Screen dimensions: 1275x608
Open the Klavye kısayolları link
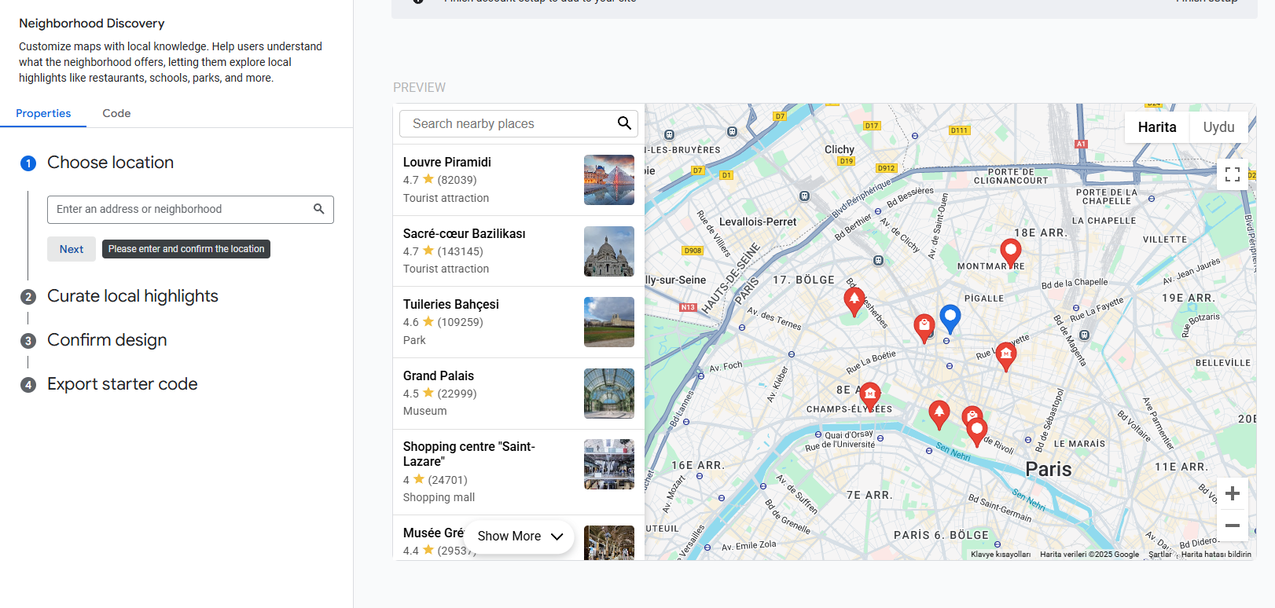(x=1001, y=555)
